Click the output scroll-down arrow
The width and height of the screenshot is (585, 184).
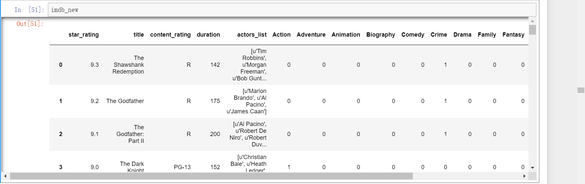click(x=532, y=167)
